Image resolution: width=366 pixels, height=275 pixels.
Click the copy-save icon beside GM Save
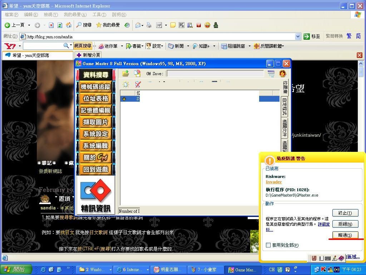[x=137, y=73]
